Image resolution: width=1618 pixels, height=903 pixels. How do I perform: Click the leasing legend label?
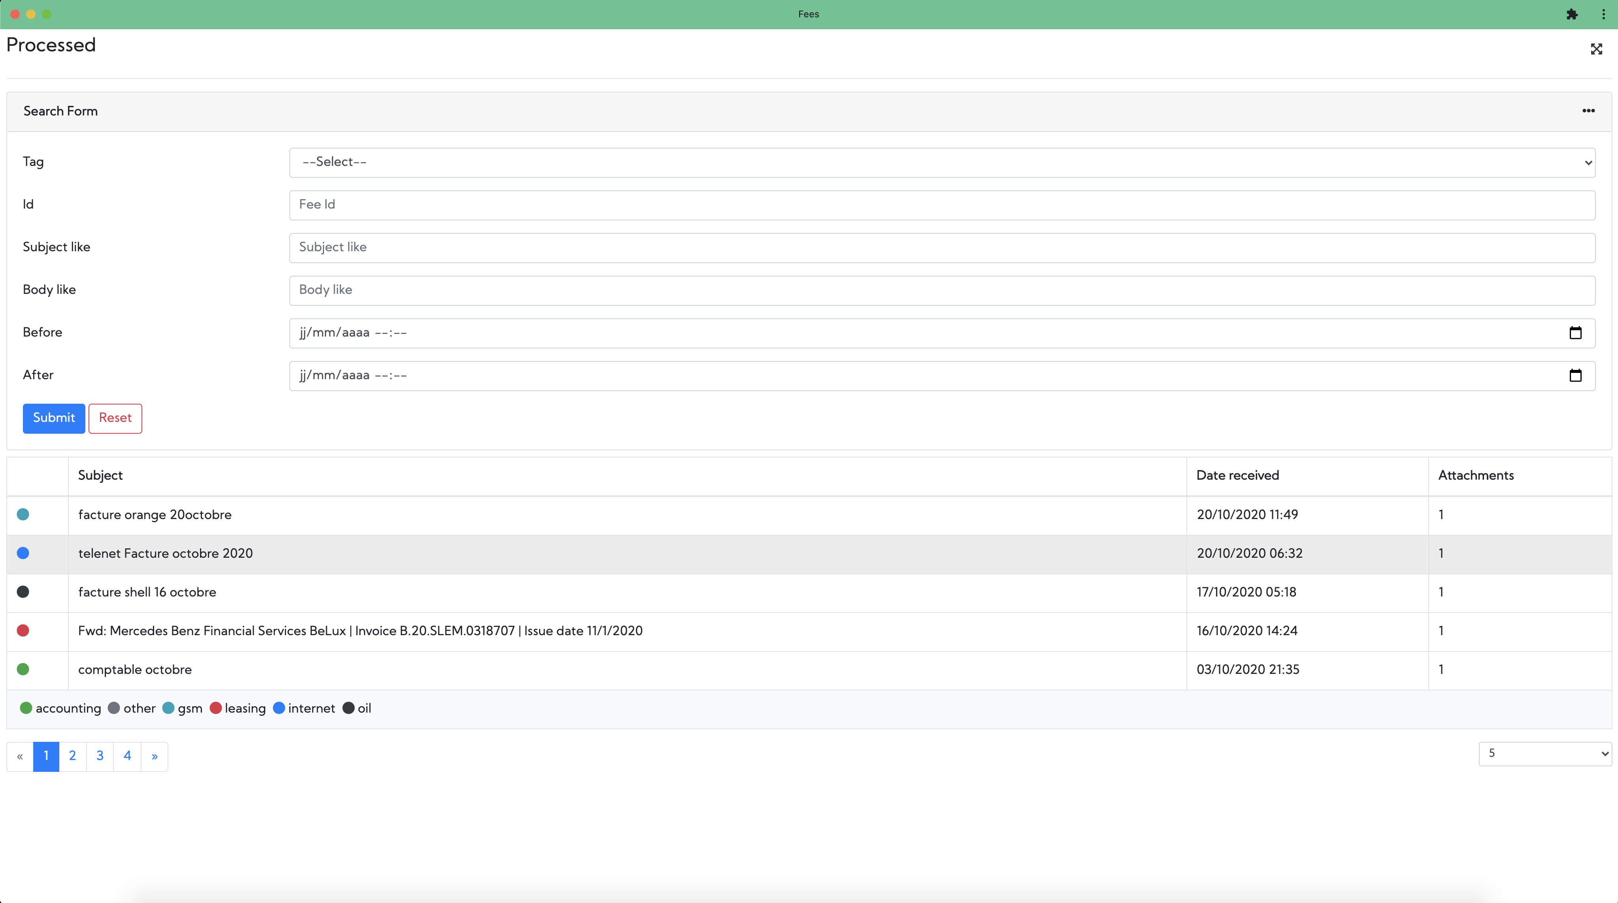(245, 708)
